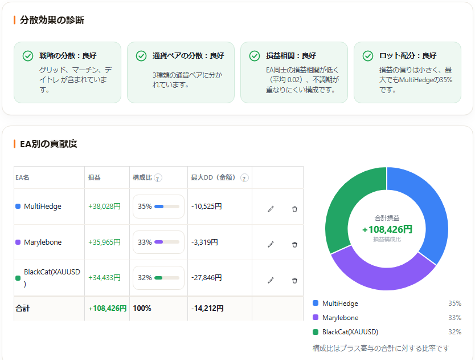Screen dimensions: 475x360
Task: Select BlackCat(XAUUSD) name in the EA table
Action: (52, 278)
